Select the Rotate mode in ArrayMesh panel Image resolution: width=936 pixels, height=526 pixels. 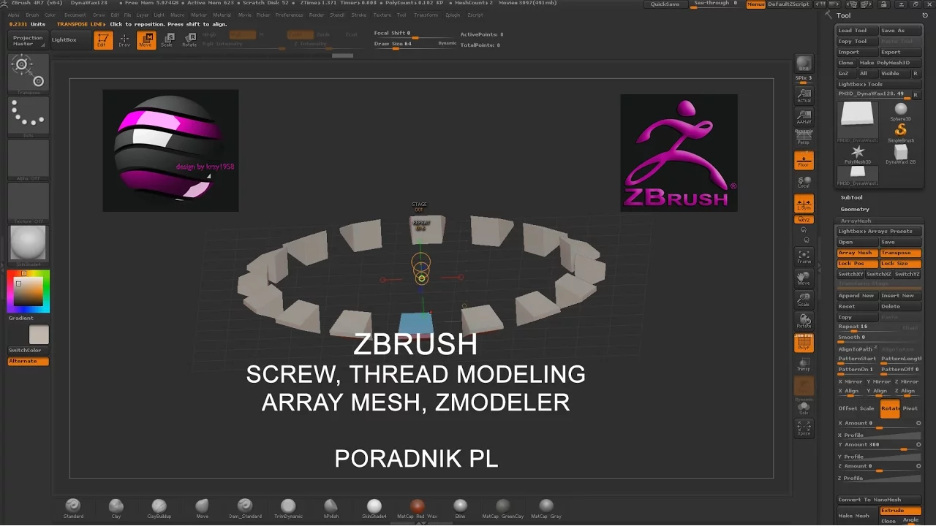pos(889,408)
